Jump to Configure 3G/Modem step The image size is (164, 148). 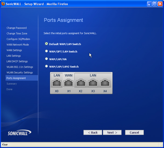[x=18, y=39]
